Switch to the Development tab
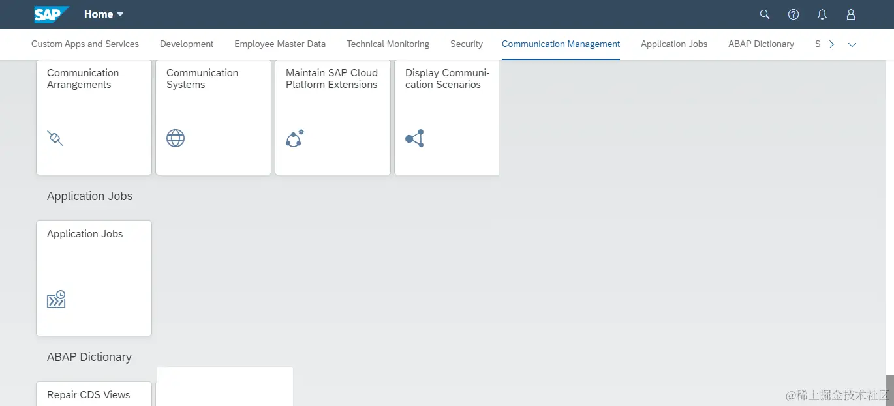Image resolution: width=894 pixels, height=406 pixels. tap(187, 44)
